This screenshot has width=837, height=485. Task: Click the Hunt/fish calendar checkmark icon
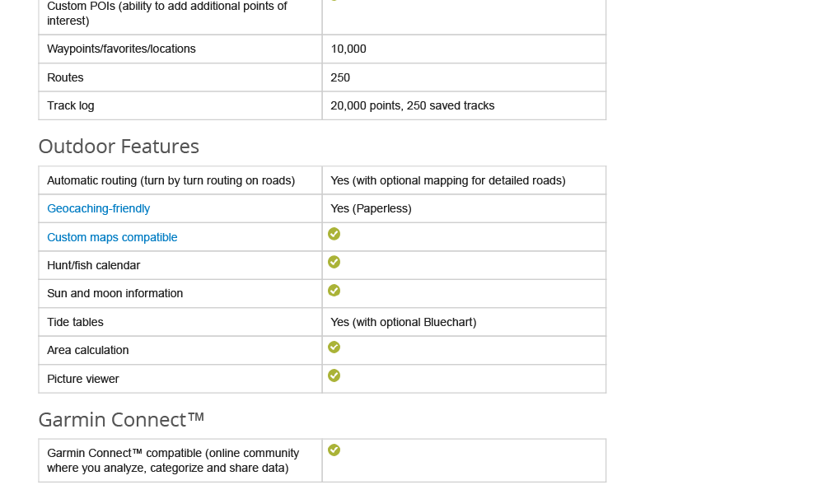point(334,262)
